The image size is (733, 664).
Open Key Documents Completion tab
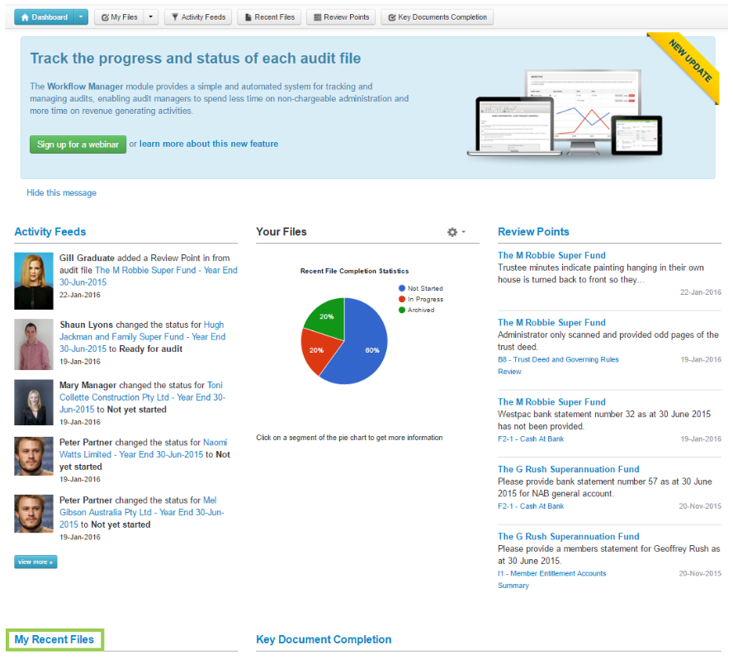click(x=437, y=17)
